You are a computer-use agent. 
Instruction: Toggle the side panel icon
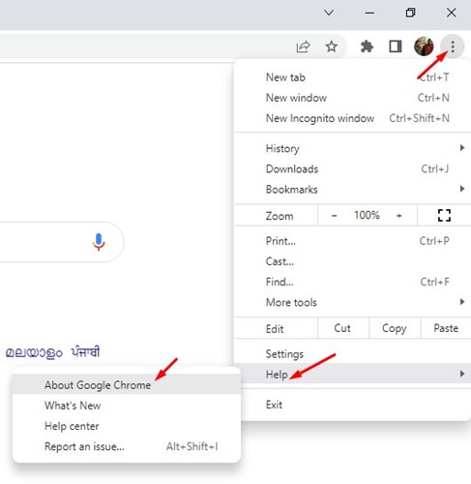[396, 46]
